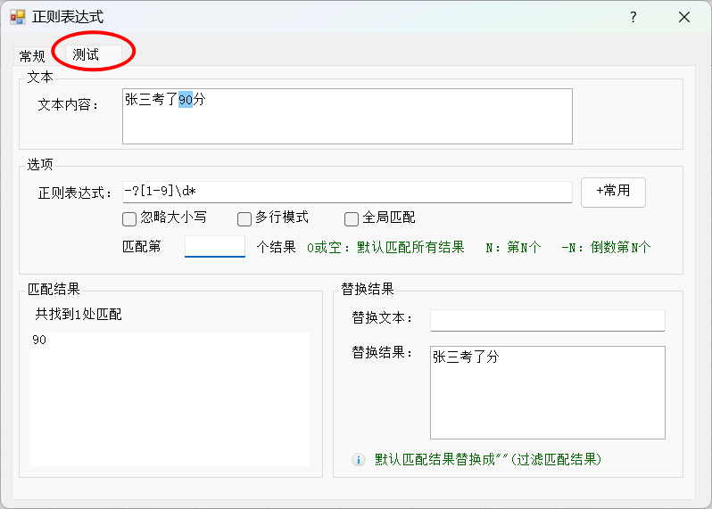Switch to the 常规 tab

tap(32, 56)
